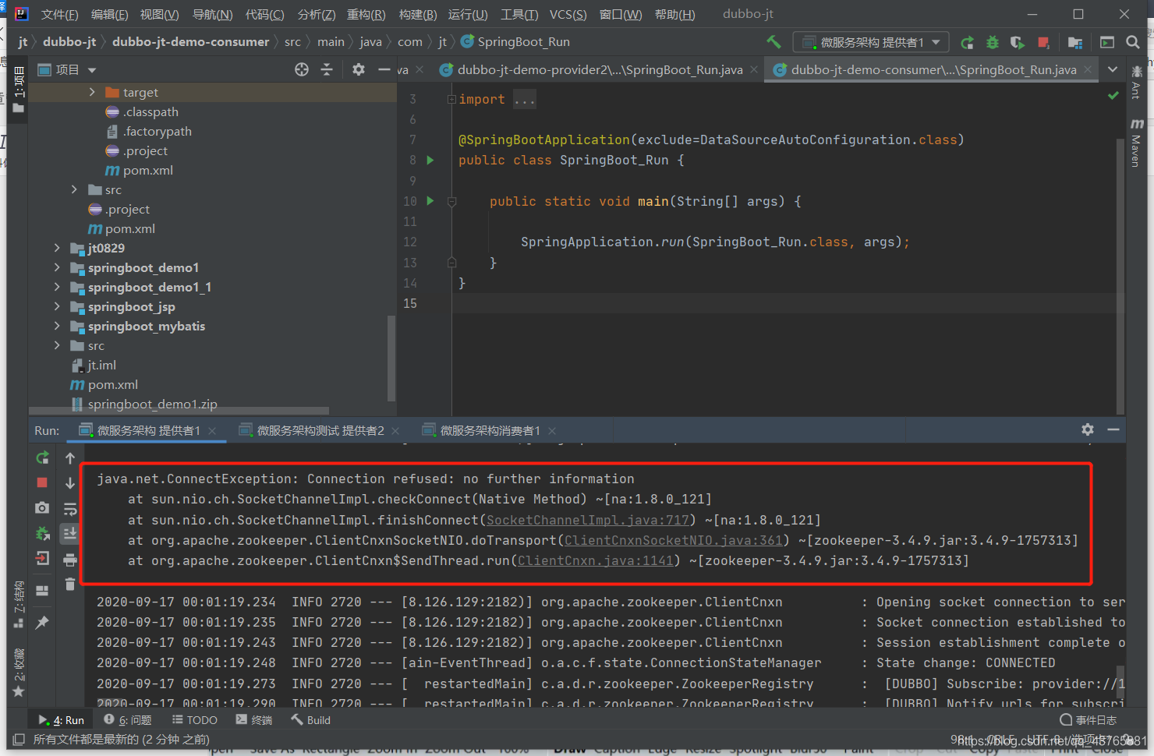This screenshot has width=1154, height=756.
Task: Open the 重构(R) refactor menu
Action: (366, 14)
